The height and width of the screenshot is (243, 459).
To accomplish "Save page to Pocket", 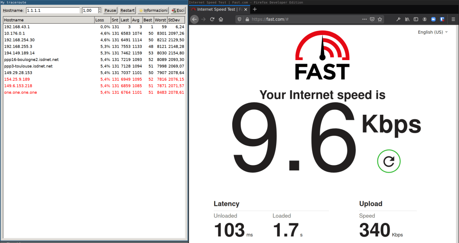I will [x=372, y=19].
